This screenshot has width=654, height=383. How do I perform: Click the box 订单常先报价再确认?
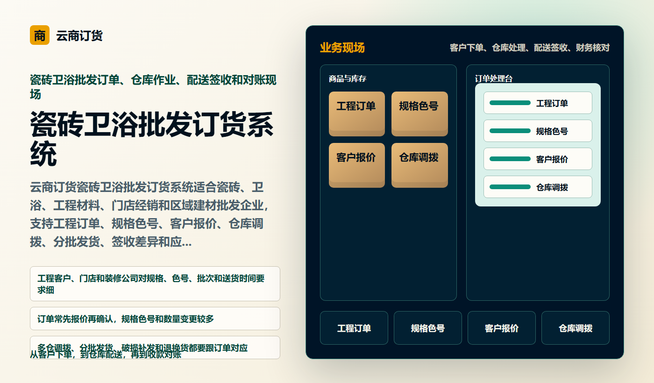pos(155,319)
